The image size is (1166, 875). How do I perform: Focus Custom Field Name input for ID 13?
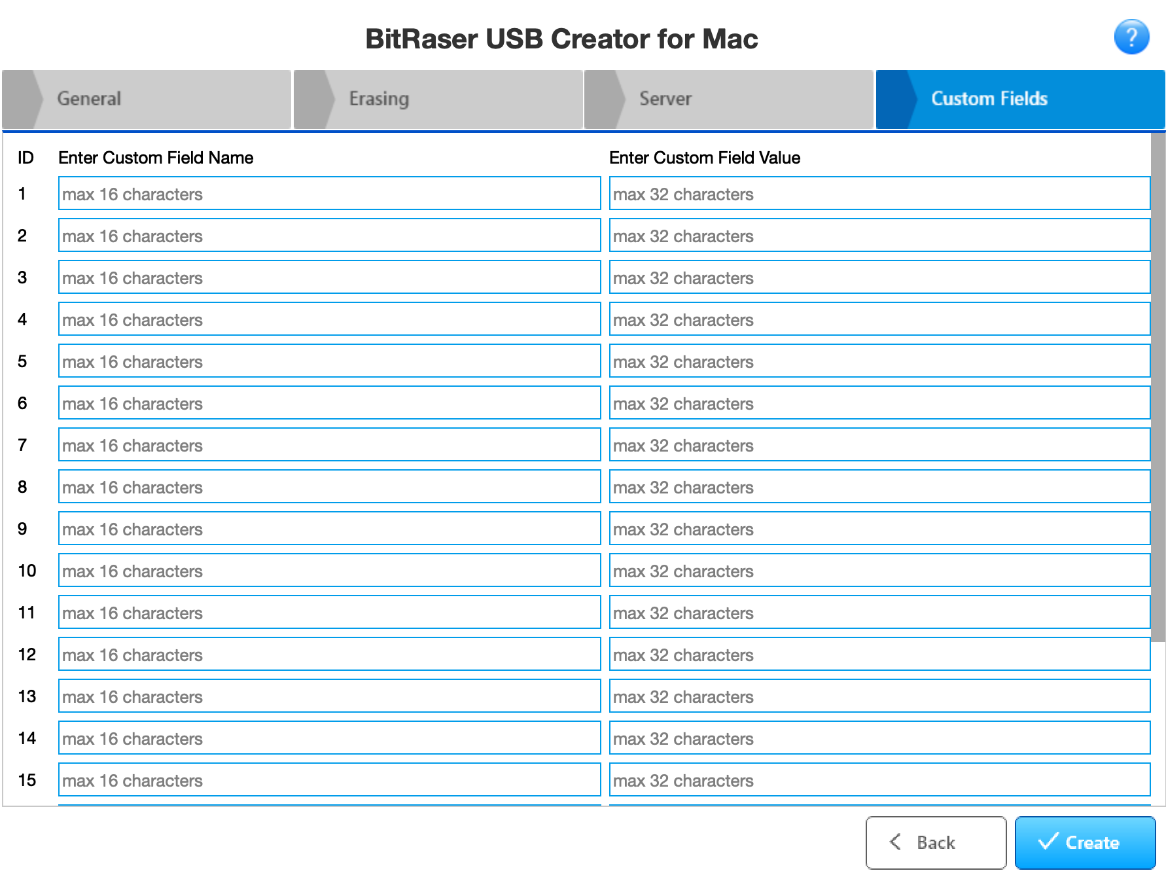(x=329, y=696)
